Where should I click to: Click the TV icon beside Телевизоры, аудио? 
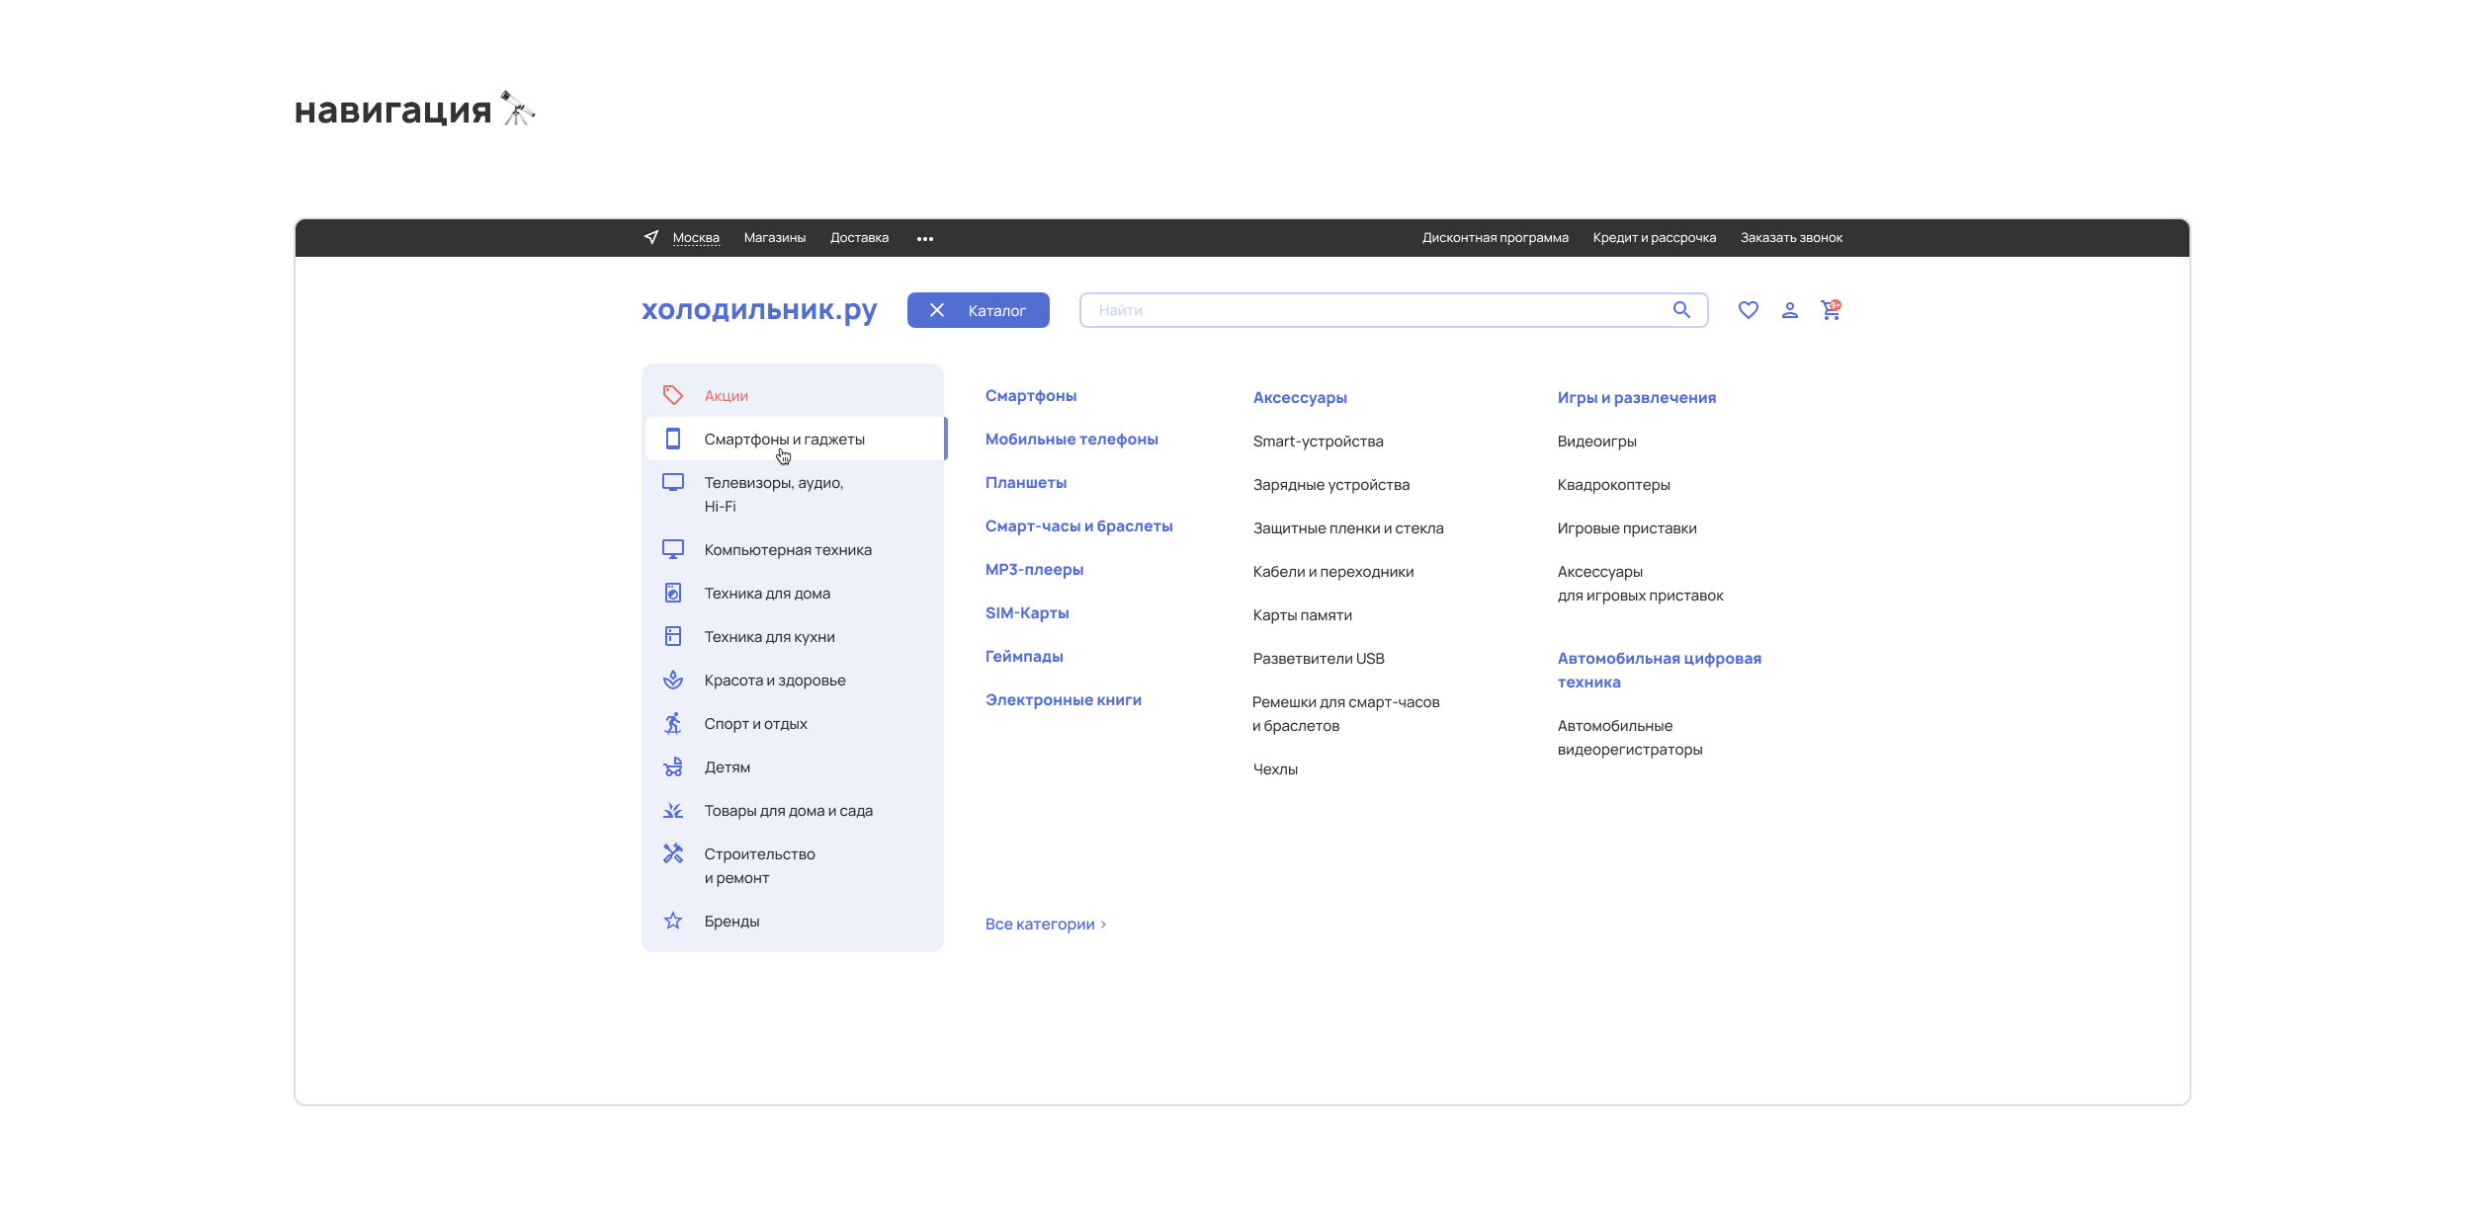tap(673, 482)
